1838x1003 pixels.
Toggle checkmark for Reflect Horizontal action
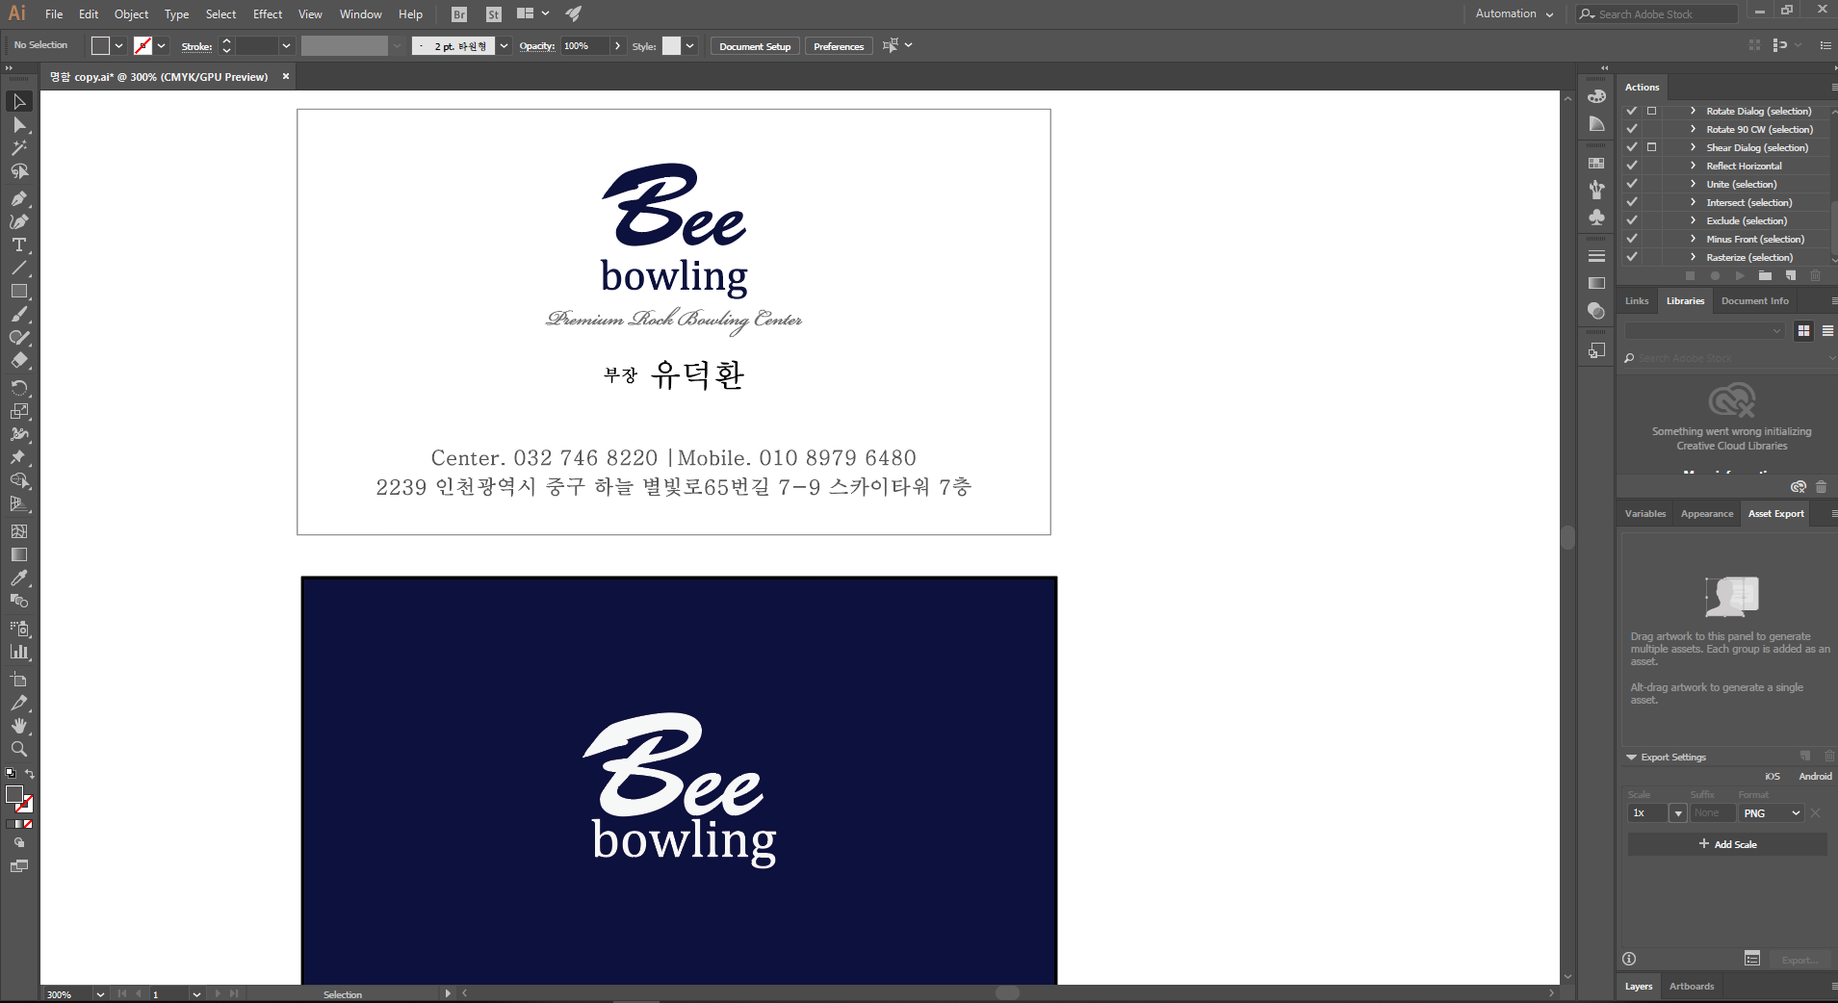coord(1632,166)
